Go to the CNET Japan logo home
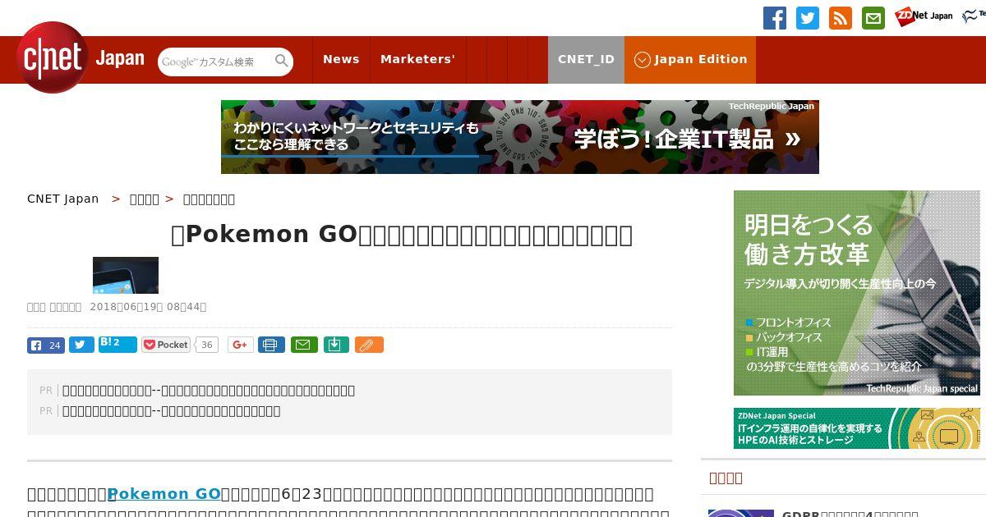This screenshot has width=986, height=517. (x=81, y=58)
